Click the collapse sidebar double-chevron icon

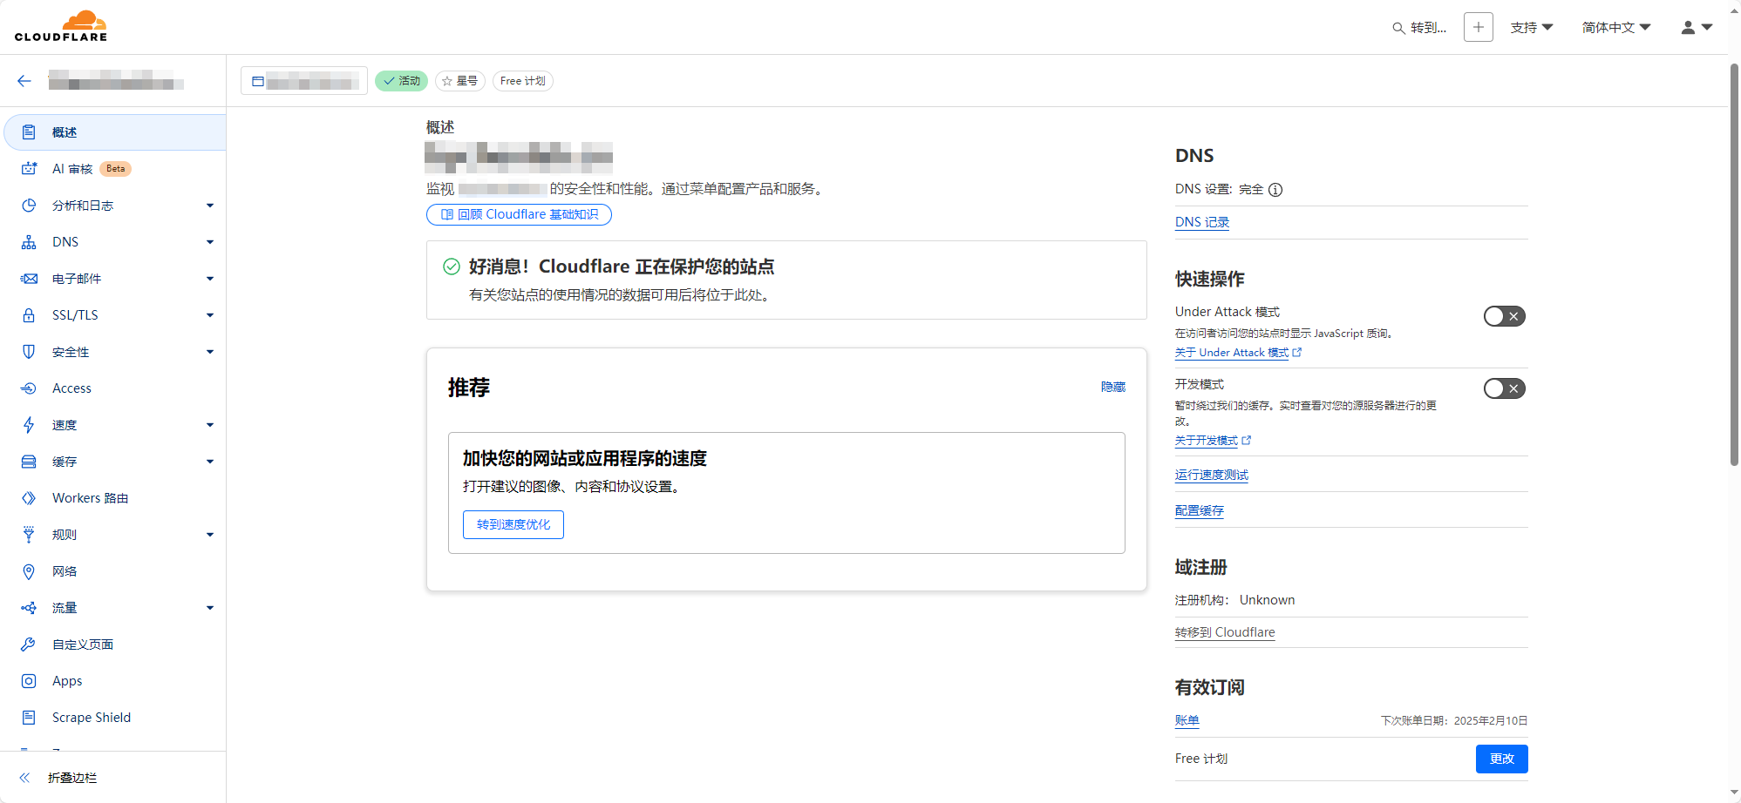click(24, 778)
